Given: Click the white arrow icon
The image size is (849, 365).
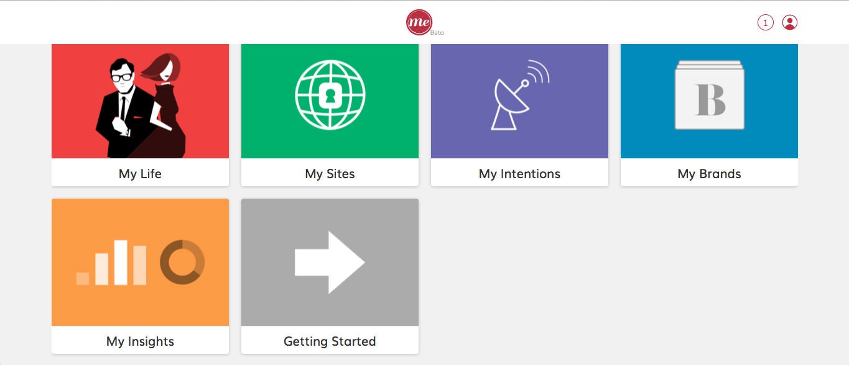Looking at the screenshot, I should click(330, 263).
